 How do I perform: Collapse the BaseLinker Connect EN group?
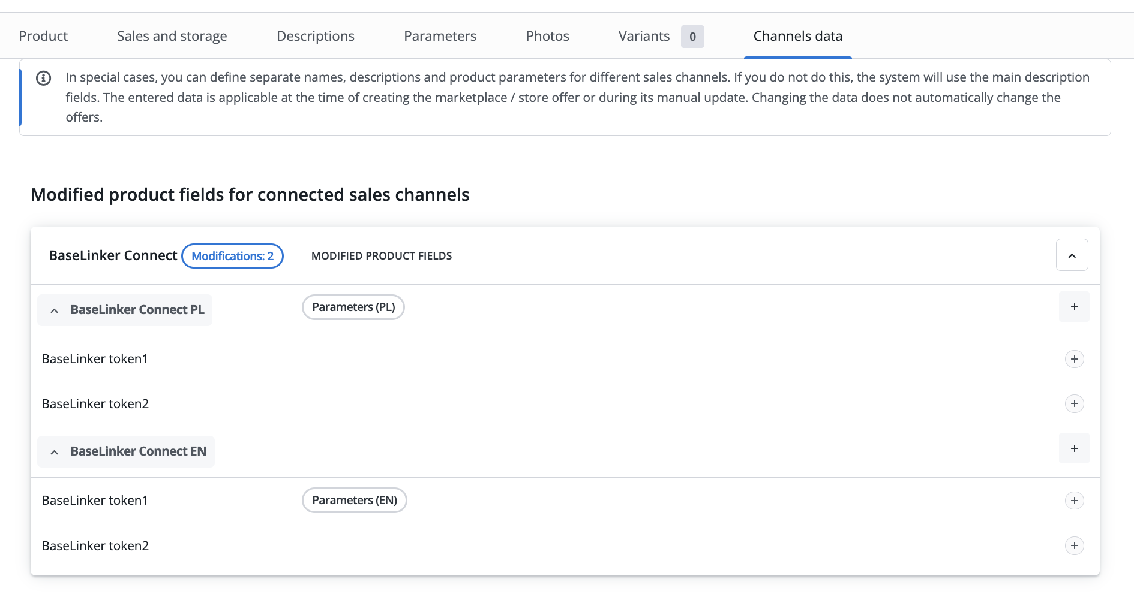click(x=55, y=452)
